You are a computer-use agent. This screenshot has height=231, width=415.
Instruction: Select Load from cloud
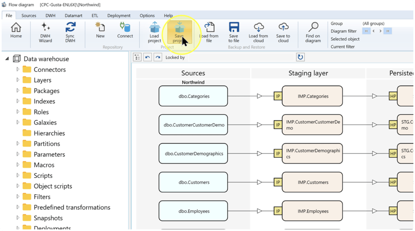pyautogui.click(x=258, y=32)
